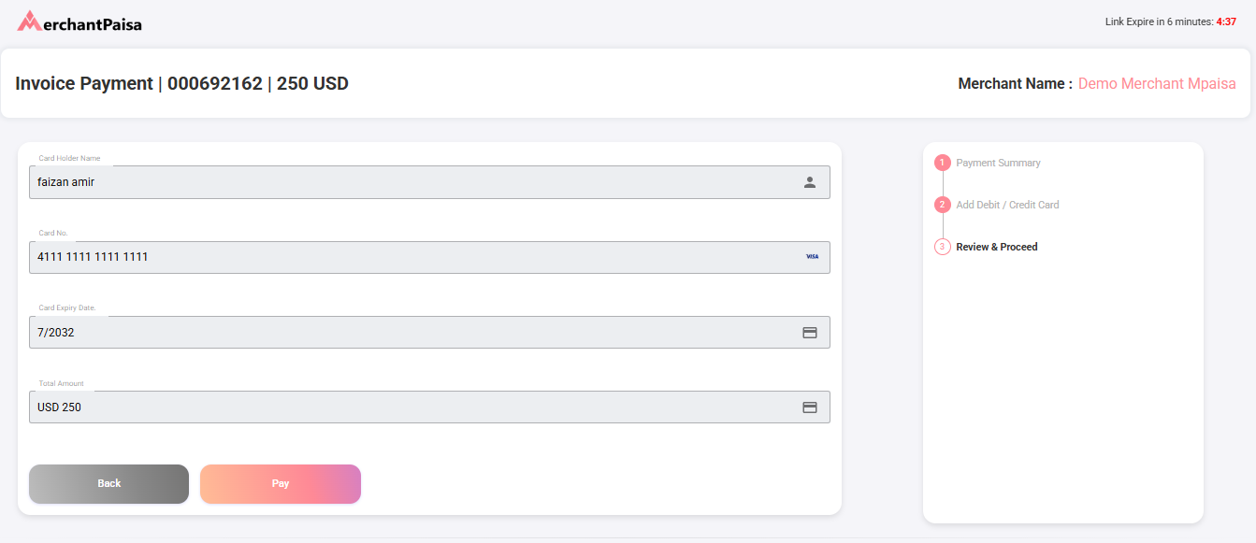
Task: Click the Card Holder Name field
Action: click(411, 182)
